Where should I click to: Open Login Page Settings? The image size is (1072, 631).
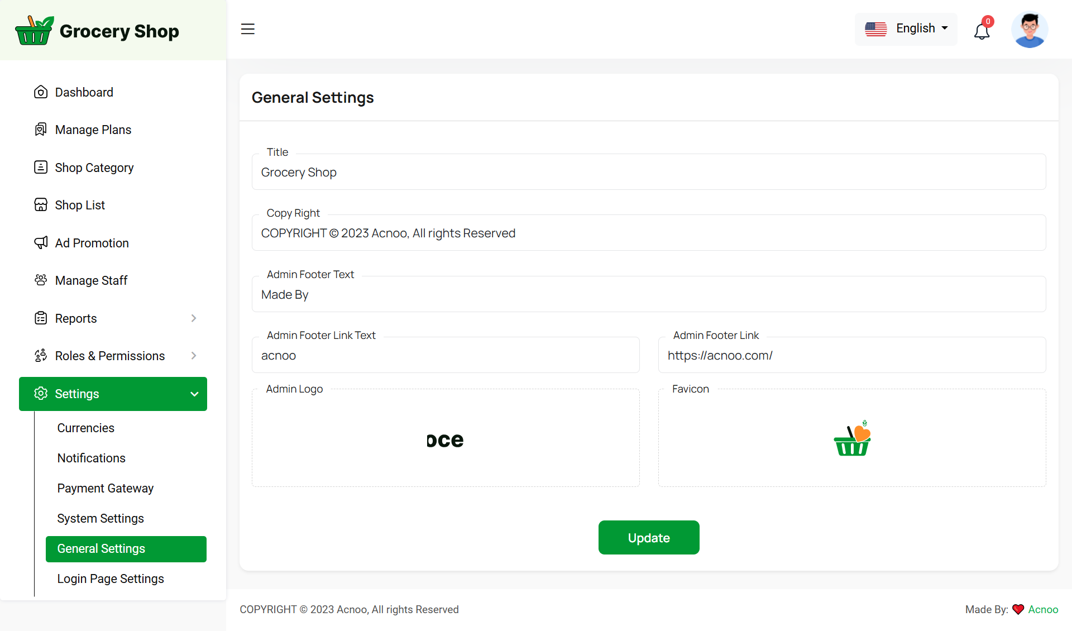(x=111, y=579)
